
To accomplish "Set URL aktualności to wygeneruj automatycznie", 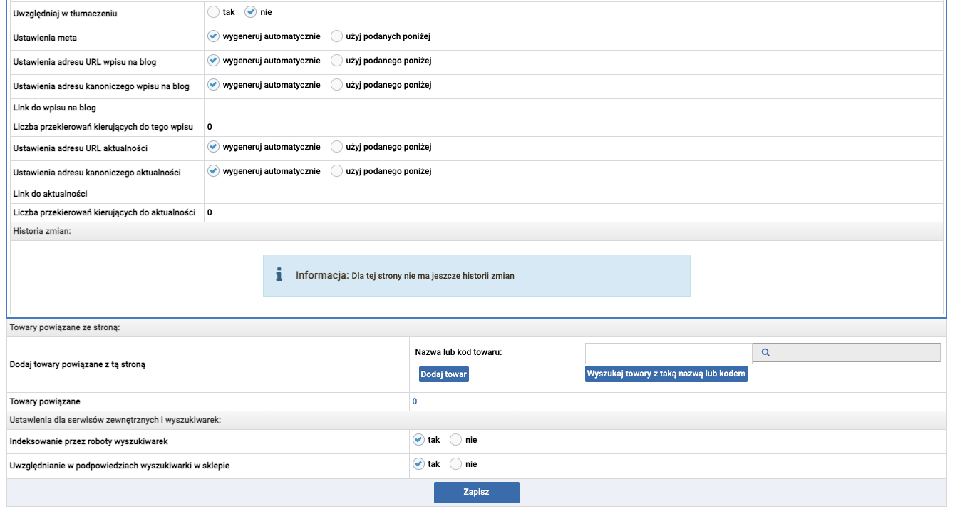I will tap(213, 147).
